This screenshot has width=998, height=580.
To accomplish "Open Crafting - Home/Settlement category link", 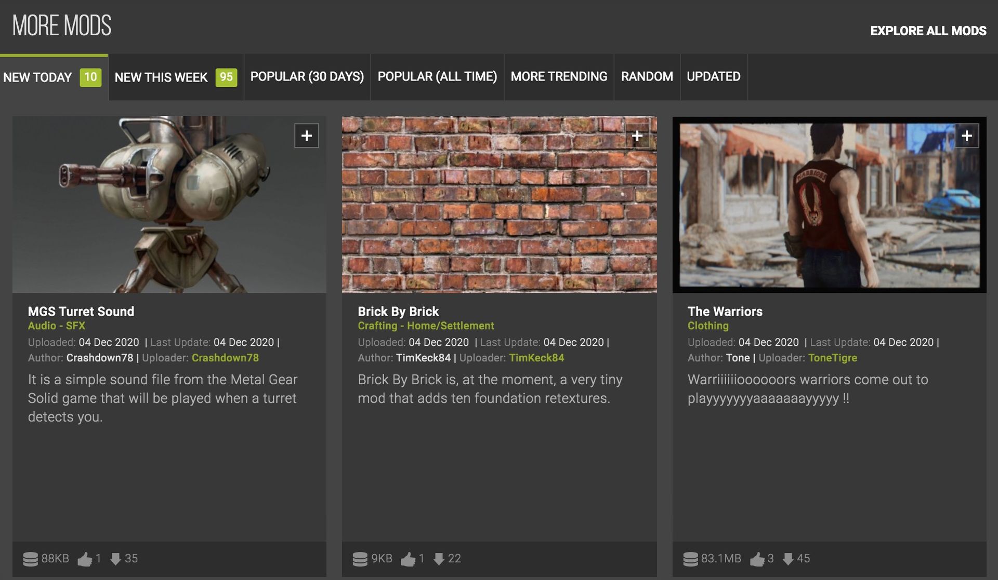I will pos(426,326).
